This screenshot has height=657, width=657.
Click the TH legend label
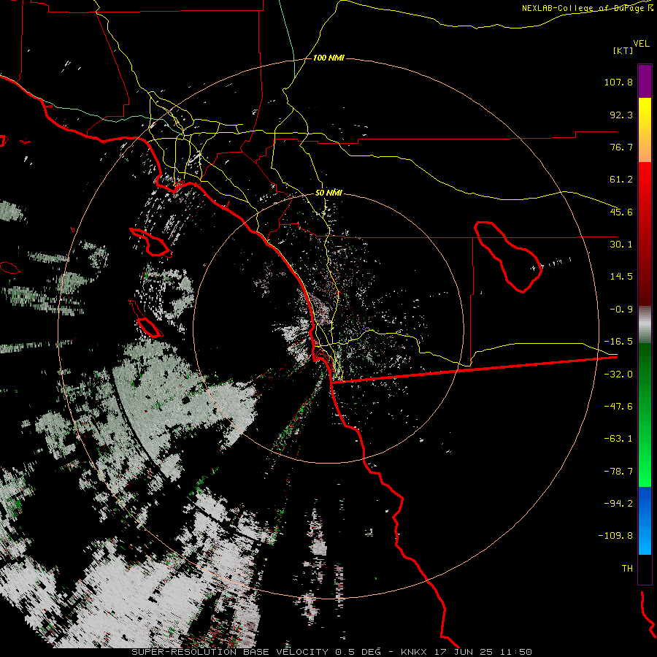pyautogui.click(x=627, y=569)
